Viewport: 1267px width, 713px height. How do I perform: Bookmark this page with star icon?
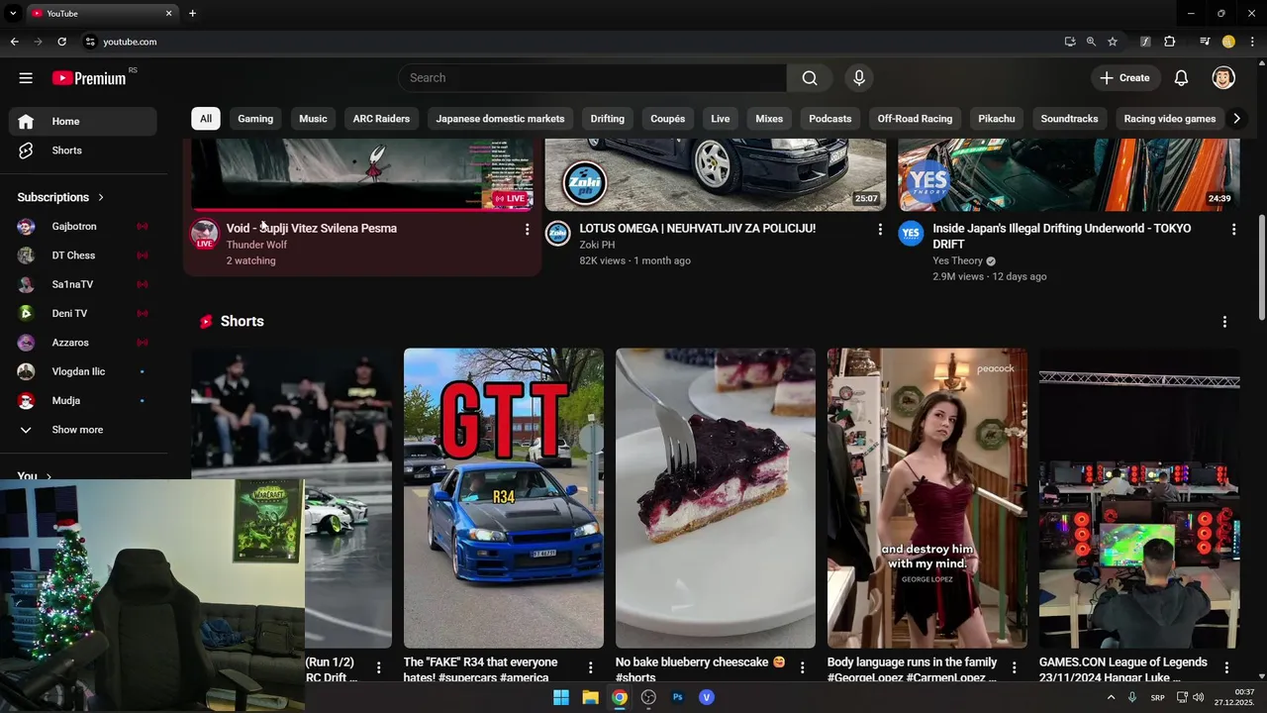(1113, 42)
